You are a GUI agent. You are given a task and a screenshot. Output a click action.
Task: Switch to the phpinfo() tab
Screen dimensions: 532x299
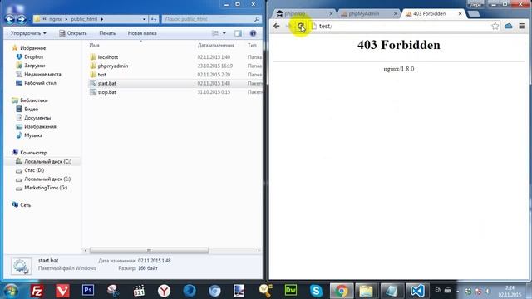coord(303,13)
